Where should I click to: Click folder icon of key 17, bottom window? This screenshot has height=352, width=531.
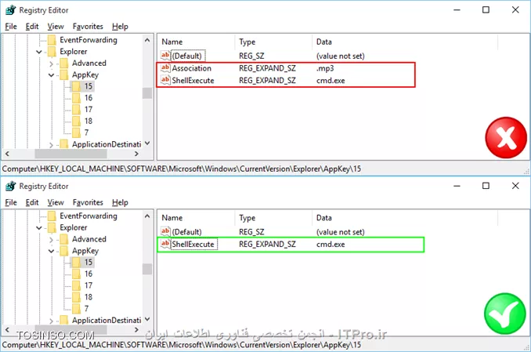pyautogui.click(x=77, y=285)
